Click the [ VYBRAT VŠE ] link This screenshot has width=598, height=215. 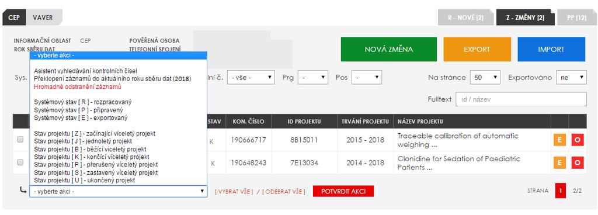point(234,192)
